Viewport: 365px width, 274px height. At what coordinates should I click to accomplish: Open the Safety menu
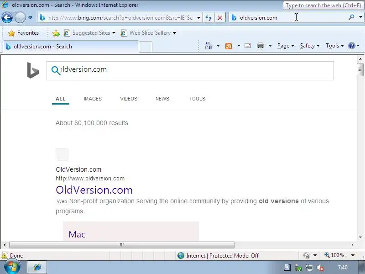pyautogui.click(x=310, y=46)
